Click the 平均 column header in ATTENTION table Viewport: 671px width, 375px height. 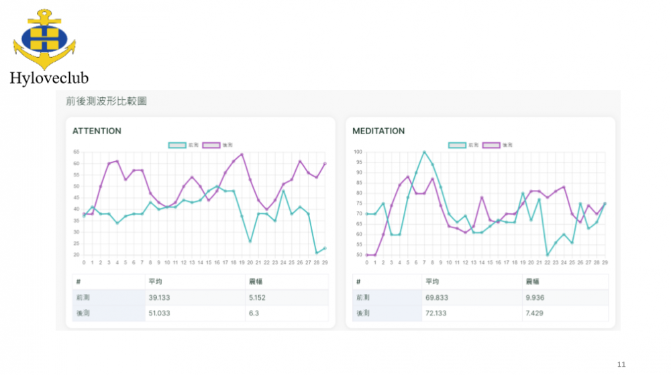tap(155, 282)
